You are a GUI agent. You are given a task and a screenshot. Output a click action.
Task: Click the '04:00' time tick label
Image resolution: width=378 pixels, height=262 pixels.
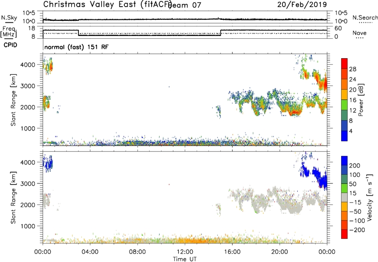[x=90, y=252]
